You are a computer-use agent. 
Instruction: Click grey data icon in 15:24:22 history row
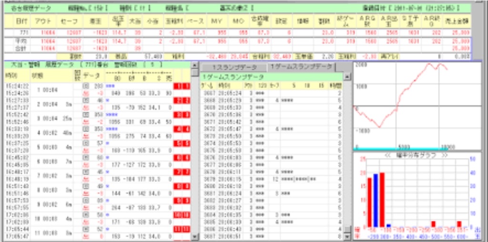[85, 86]
